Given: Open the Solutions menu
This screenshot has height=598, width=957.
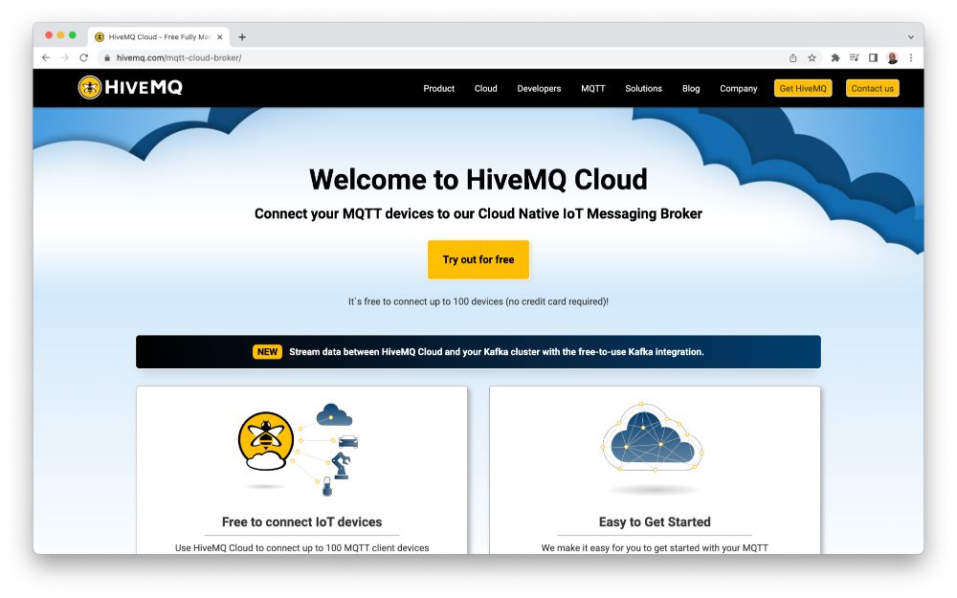Looking at the screenshot, I should 643,88.
